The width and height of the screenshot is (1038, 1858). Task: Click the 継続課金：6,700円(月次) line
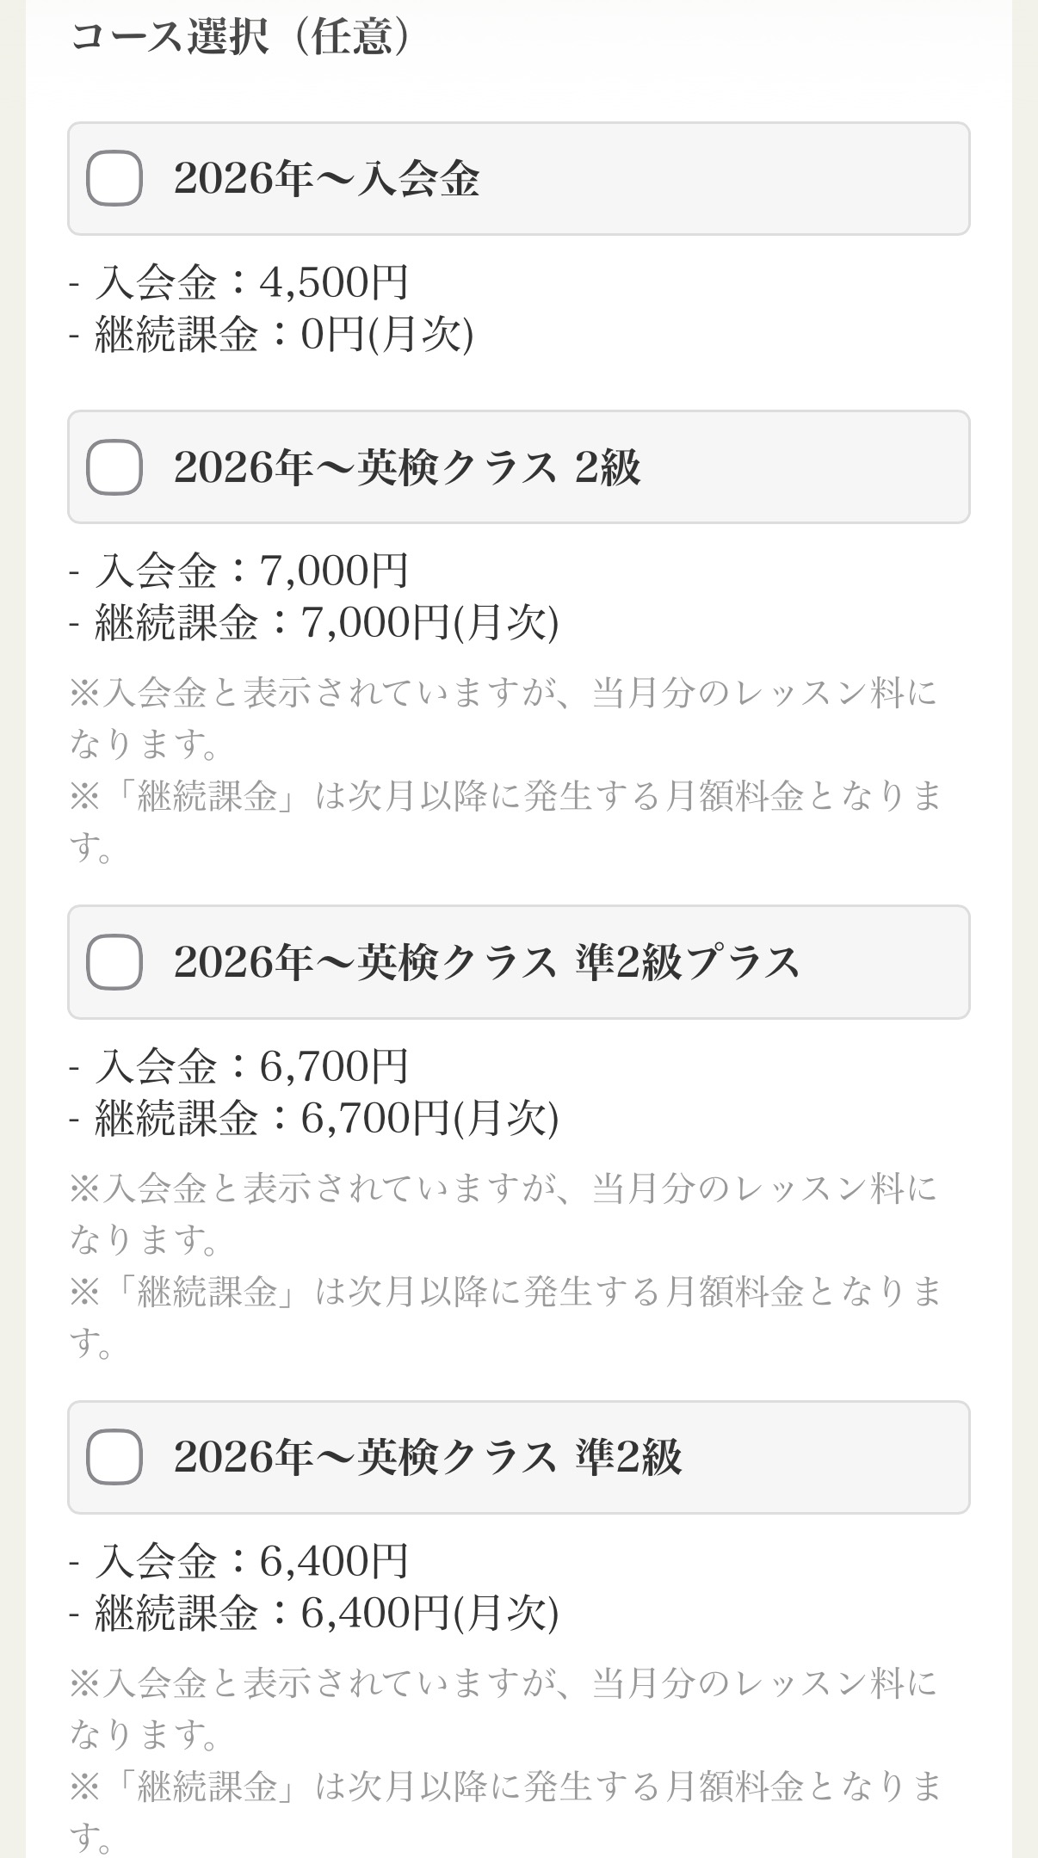[x=315, y=1118]
